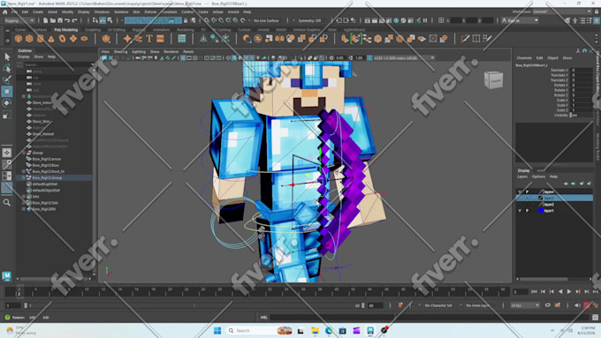601x338 pixels.
Task: Click the Redo arrow icon
Action: click(74, 20)
